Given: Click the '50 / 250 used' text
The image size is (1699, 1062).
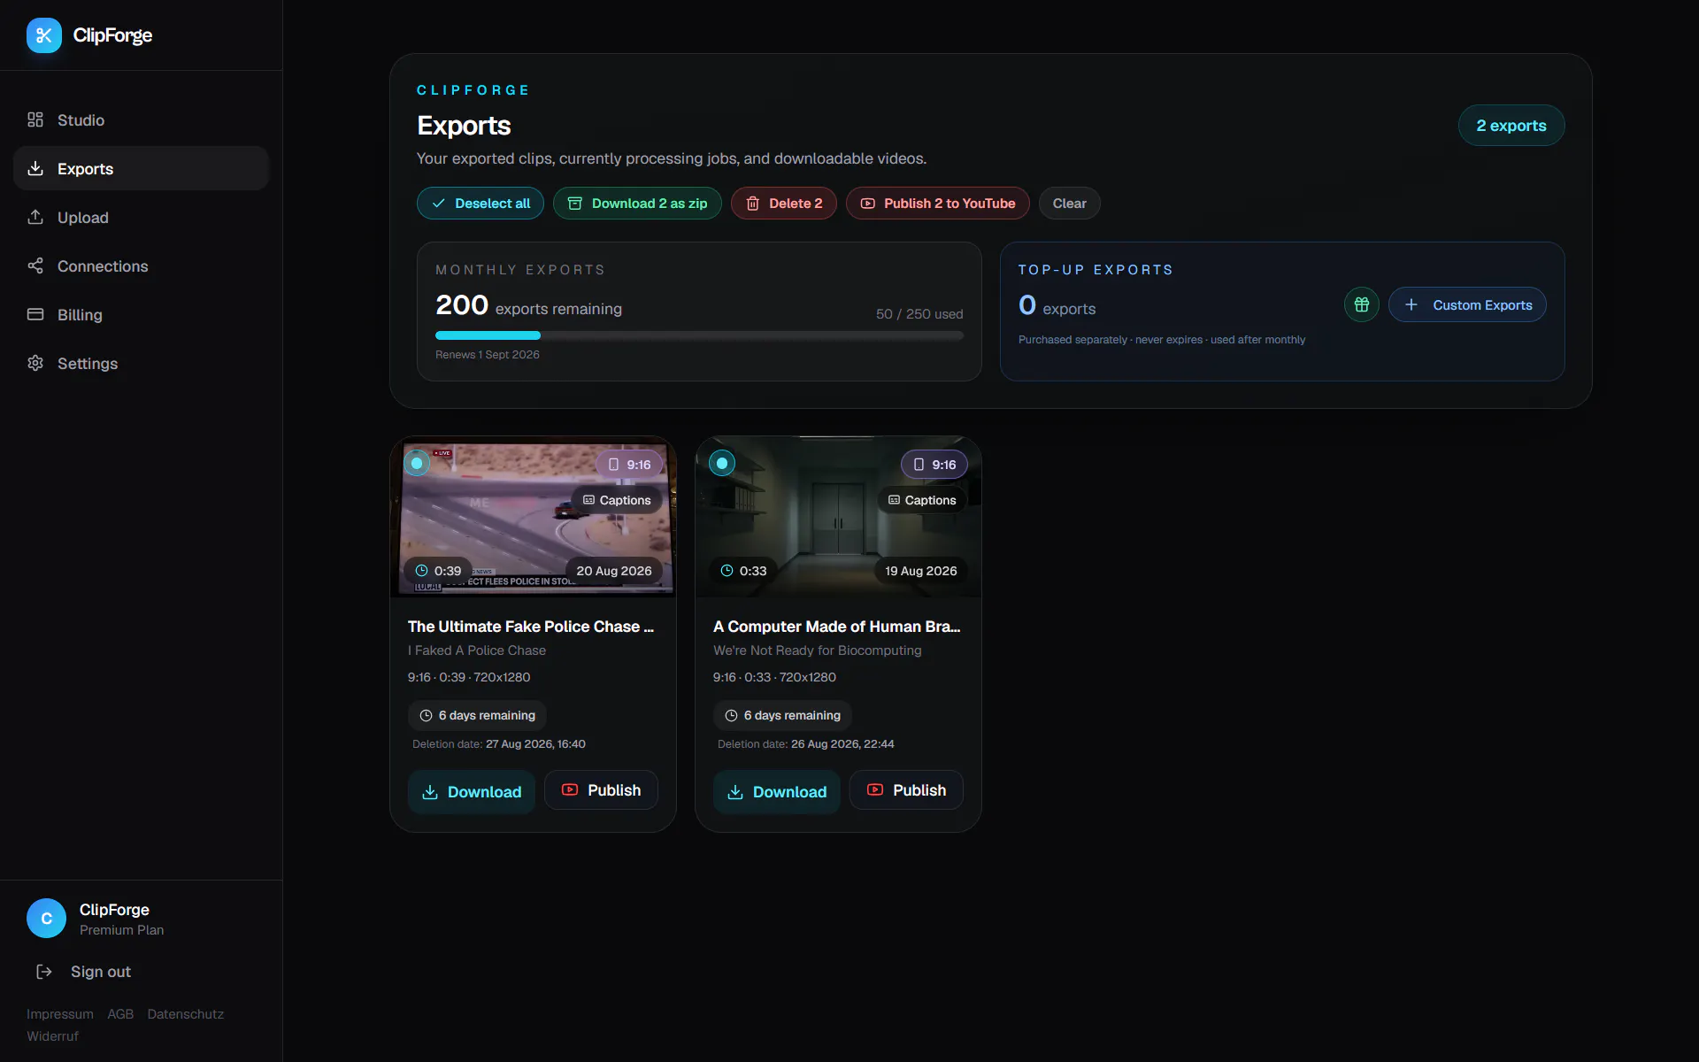Looking at the screenshot, I should (919, 314).
